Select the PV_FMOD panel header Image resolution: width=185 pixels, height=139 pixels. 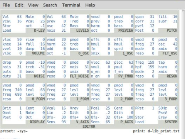pyautogui.click(x=126, y=76)
